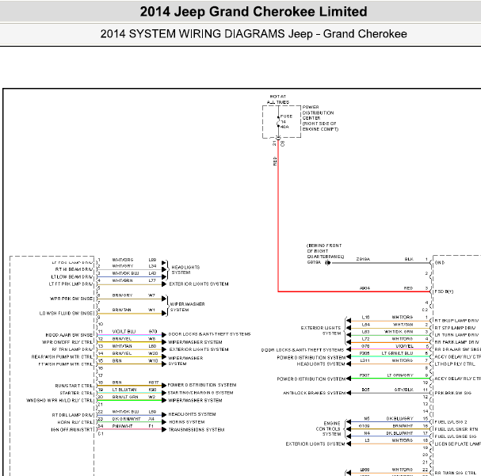Click the "RT HI BEAM DRIV" label

click(x=74, y=269)
